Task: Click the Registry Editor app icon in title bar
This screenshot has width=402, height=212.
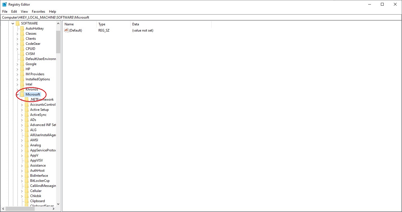Action: click(x=5, y=4)
